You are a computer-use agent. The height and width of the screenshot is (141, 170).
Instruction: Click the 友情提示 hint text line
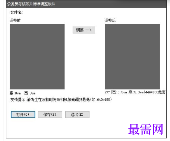tap(61, 100)
